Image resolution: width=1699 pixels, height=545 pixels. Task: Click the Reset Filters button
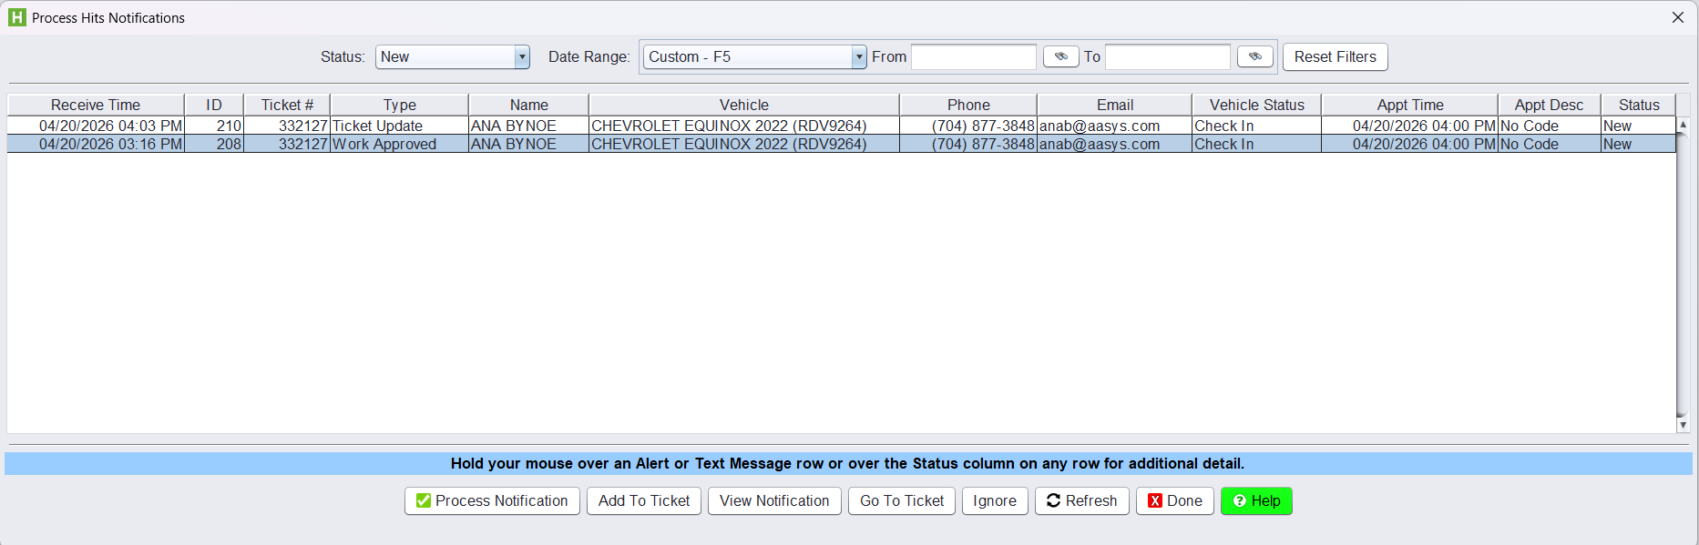click(1335, 56)
